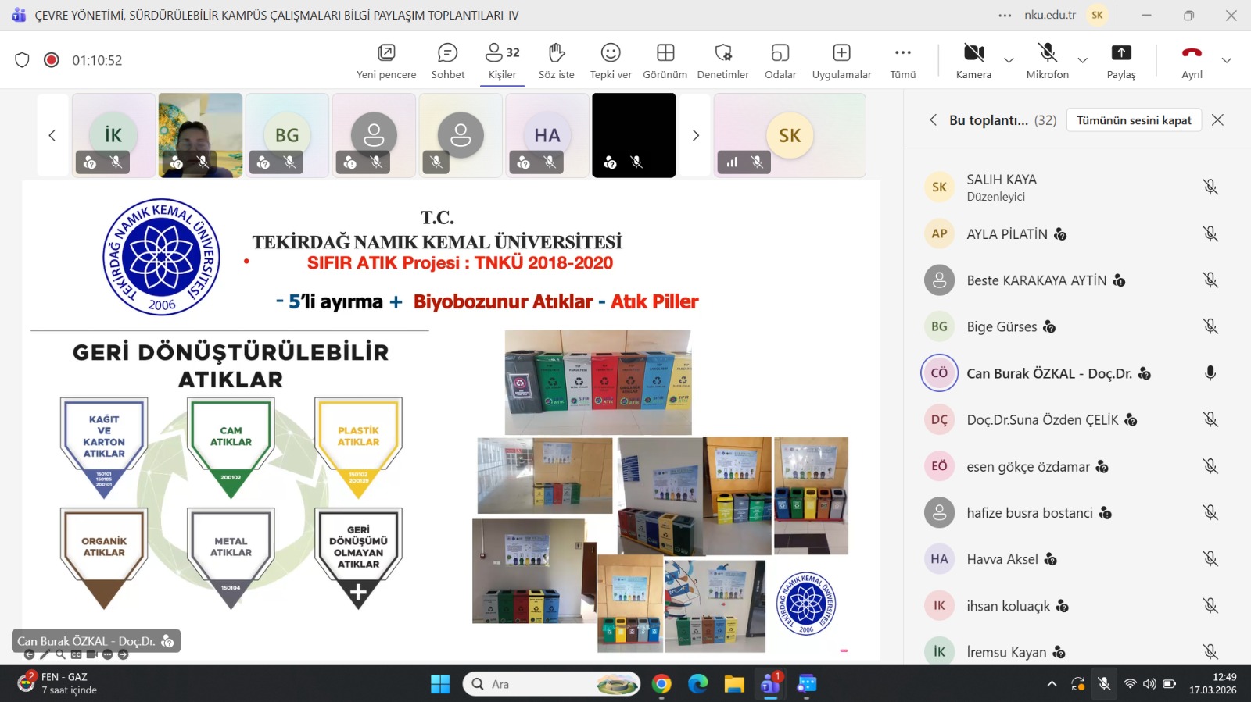Select the BG participant tile
The image size is (1251, 702).
point(287,135)
